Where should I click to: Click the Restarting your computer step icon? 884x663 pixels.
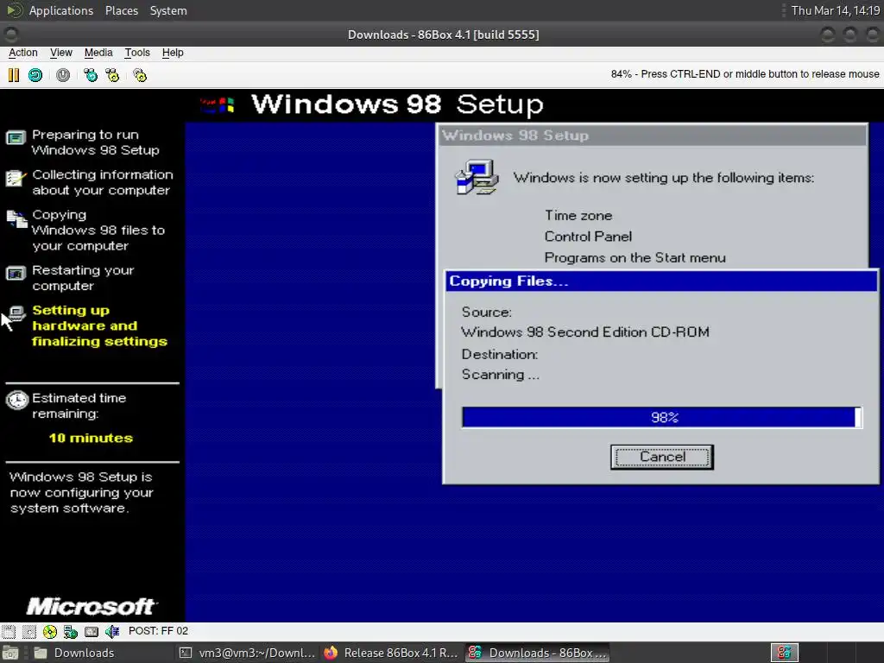(16, 274)
